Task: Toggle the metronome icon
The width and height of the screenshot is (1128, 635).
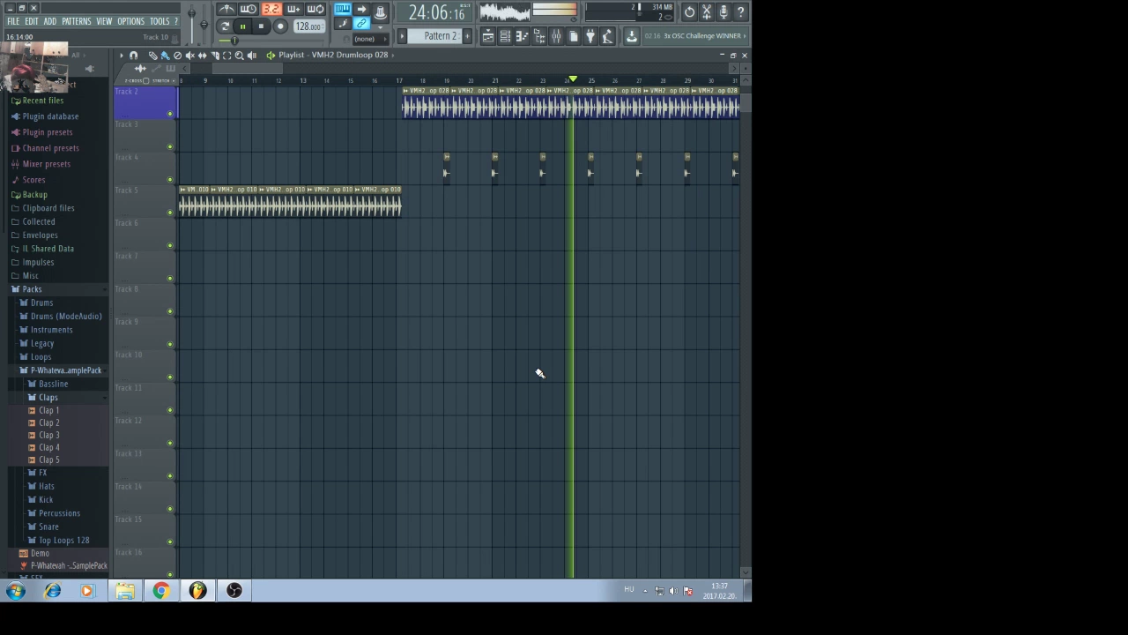Action: click(226, 9)
